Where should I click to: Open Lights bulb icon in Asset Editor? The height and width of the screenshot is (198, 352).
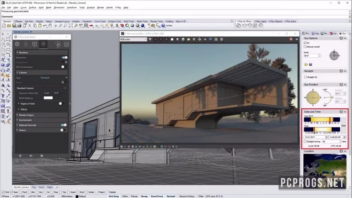click(x=26, y=44)
